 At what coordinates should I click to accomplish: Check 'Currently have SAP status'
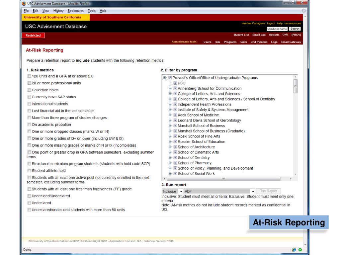(x=29, y=97)
